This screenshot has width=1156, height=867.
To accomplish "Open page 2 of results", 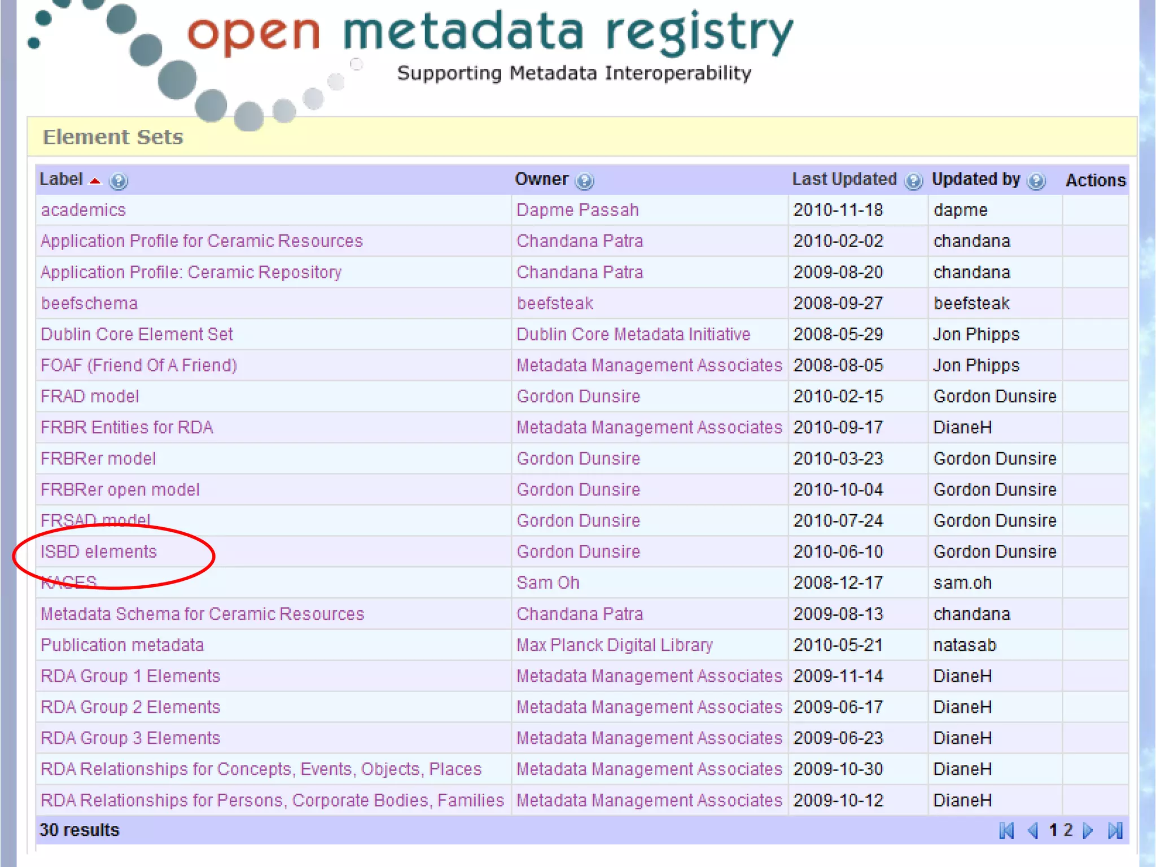I will click(x=1068, y=830).
